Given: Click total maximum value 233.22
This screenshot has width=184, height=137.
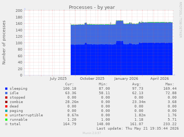Looking at the screenshot, I should 170,124.
